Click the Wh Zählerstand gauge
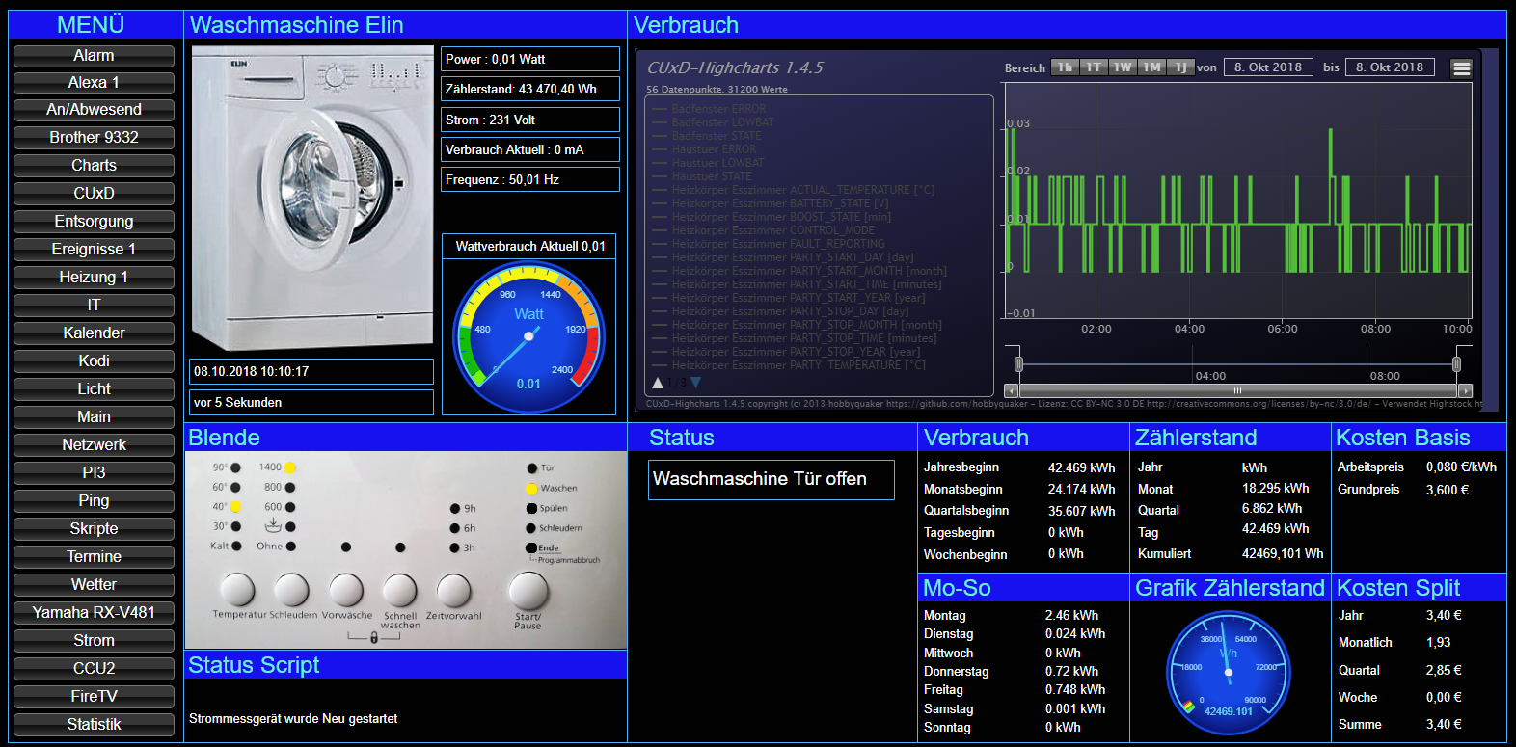Viewport: 1516px width, 747px height. tap(1229, 672)
